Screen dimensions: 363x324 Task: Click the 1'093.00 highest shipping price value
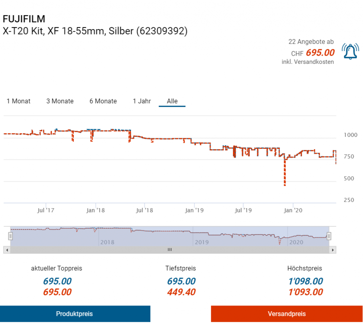(x=306, y=292)
